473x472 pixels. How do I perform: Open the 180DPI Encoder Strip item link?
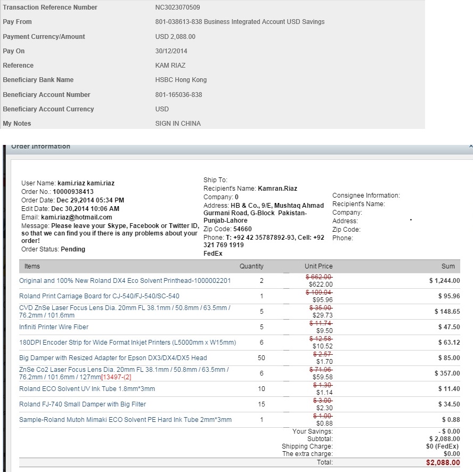[x=128, y=342]
